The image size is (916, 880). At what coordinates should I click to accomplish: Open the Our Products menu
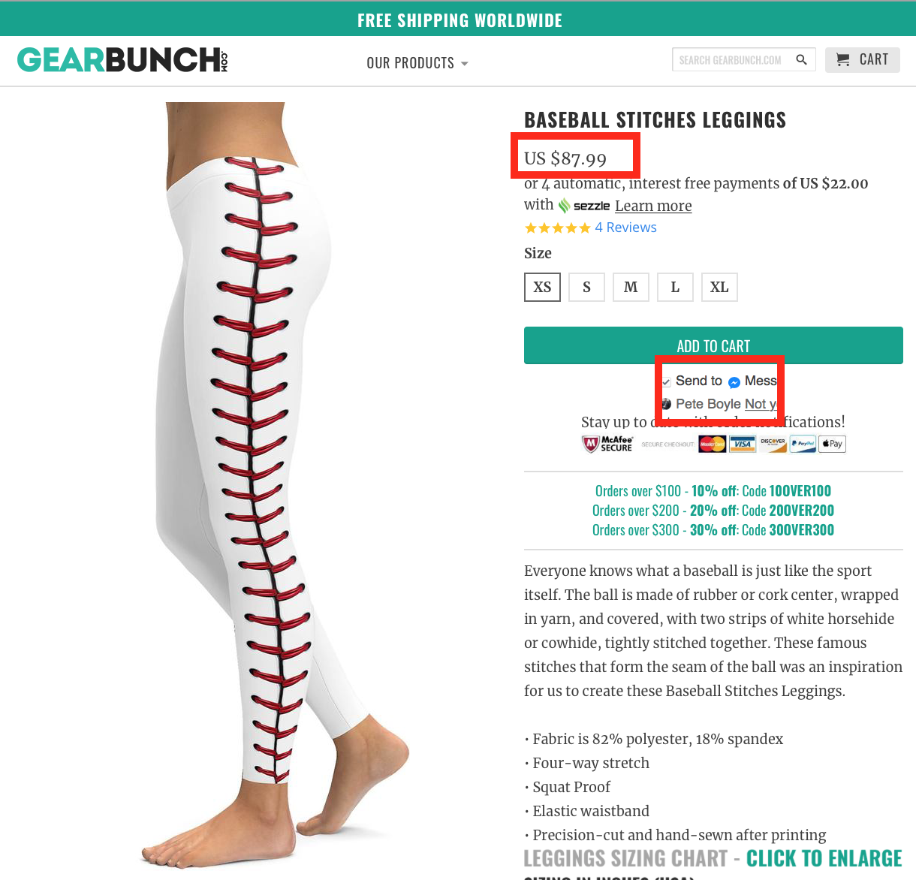click(x=417, y=63)
